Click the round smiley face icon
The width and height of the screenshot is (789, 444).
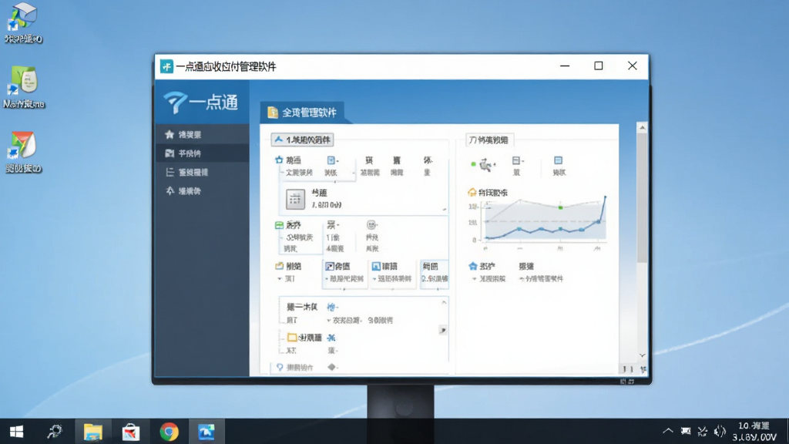(x=371, y=224)
